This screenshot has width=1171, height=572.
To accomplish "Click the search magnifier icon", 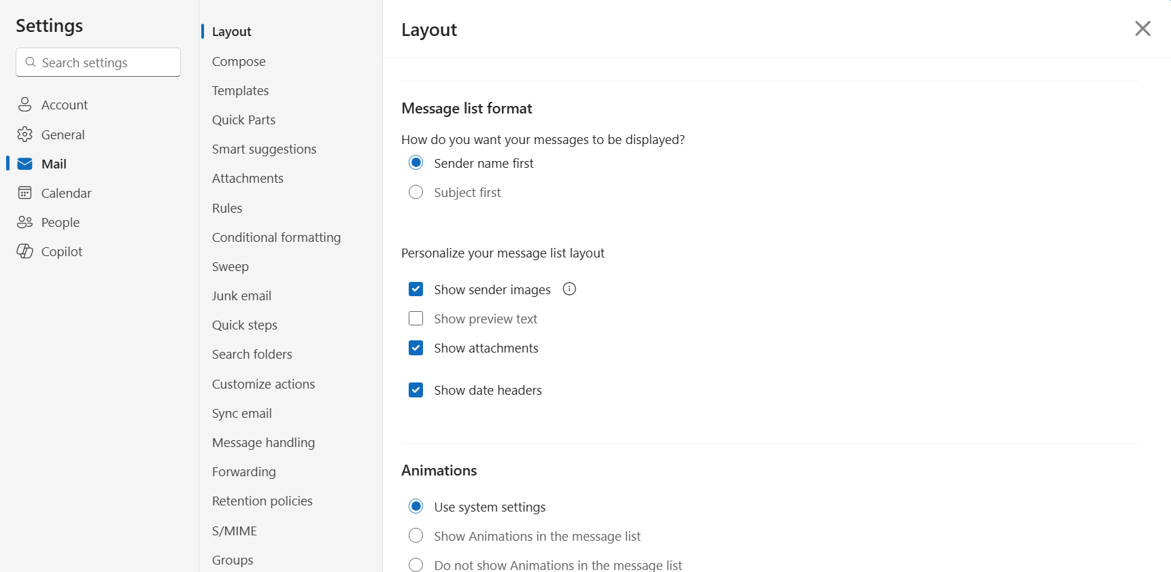I will (x=30, y=62).
